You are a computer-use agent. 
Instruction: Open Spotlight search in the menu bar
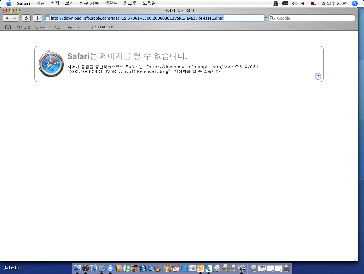tap(355, 3)
